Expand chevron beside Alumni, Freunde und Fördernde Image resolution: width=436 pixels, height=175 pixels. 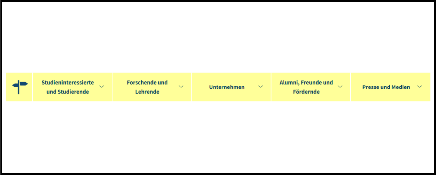coord(340,87)
